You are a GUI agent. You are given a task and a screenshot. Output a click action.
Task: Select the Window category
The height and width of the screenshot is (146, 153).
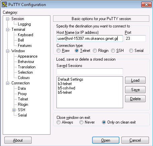pos(18,51)
